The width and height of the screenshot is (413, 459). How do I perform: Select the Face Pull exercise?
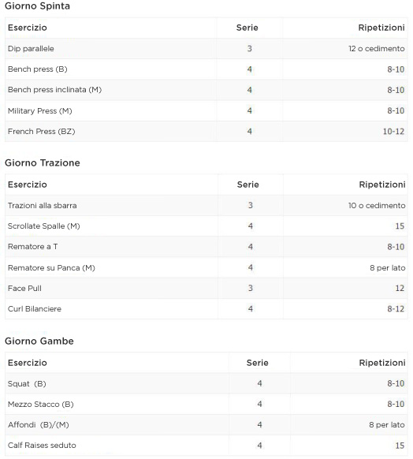(24, 289)
